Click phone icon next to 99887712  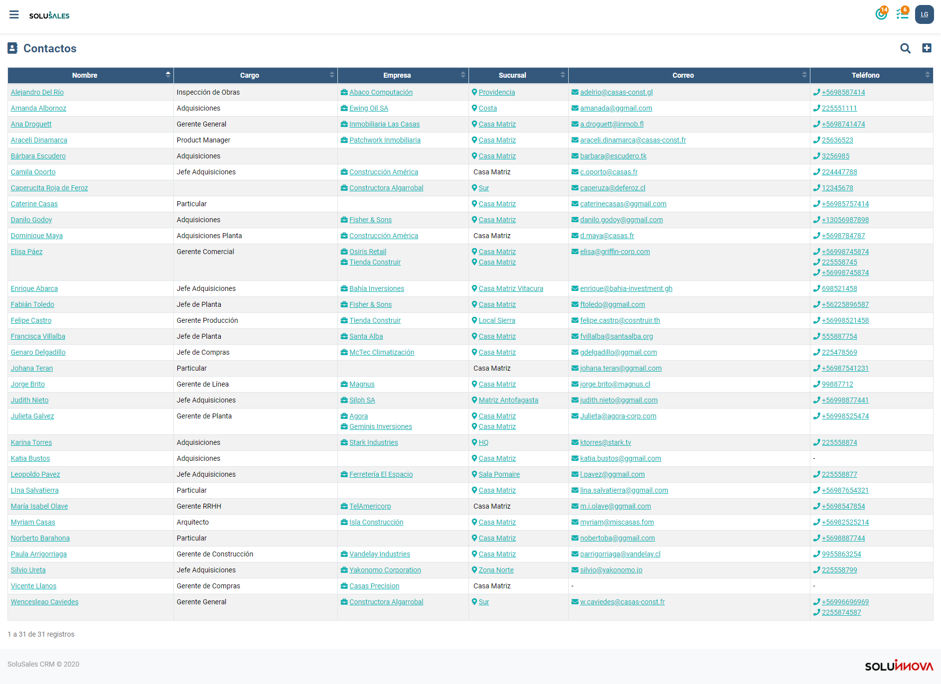(816, 384)
